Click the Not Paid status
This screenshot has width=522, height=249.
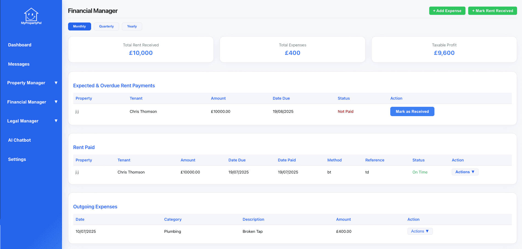click(346, 111)
